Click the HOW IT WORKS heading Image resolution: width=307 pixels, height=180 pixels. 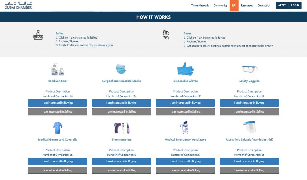pos(153,17)
